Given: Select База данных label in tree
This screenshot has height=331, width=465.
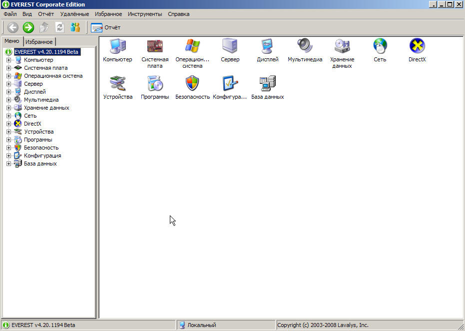Looking at the screenshot, I should pos(40,164).
